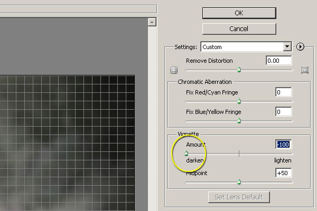The image size is (317, 211).
Task: Click the Fix Blue/Yellow Fringe slider handle
Action: 239,121
